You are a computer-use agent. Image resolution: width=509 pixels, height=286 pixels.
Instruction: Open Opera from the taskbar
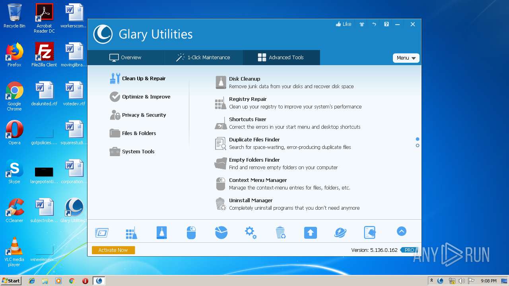[85, 281]
